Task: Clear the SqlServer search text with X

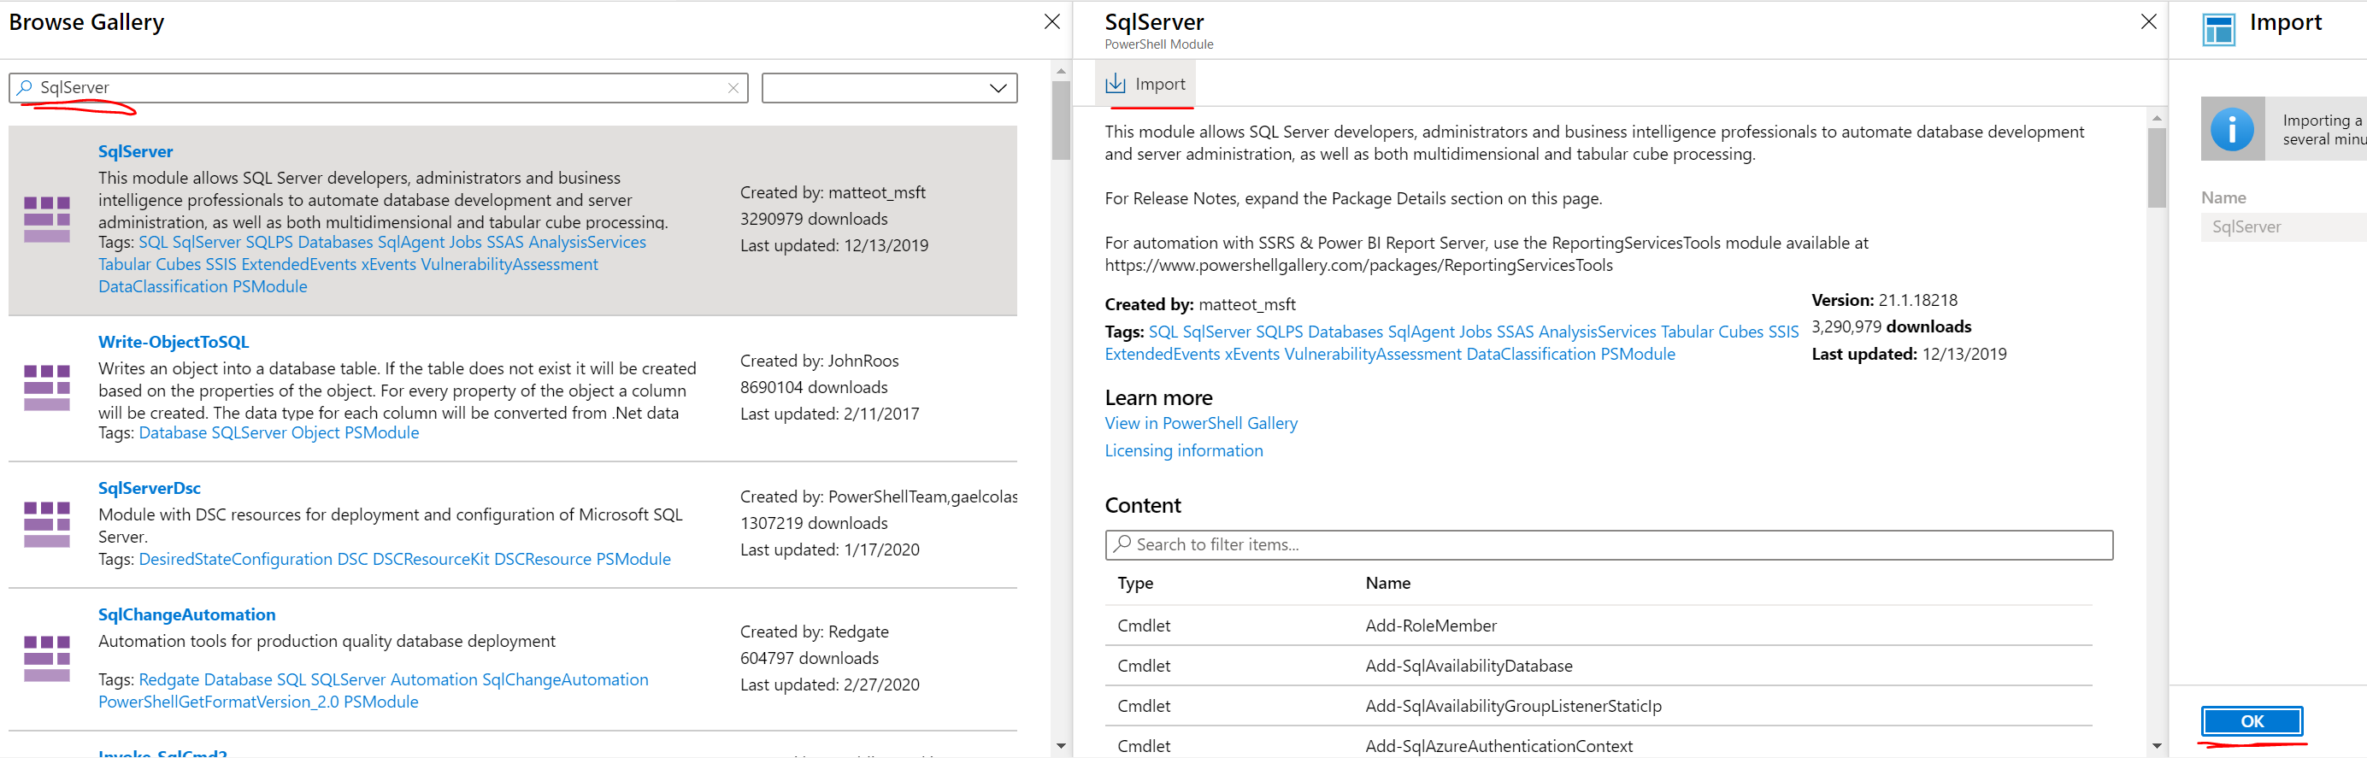Action: pos(733,88)
